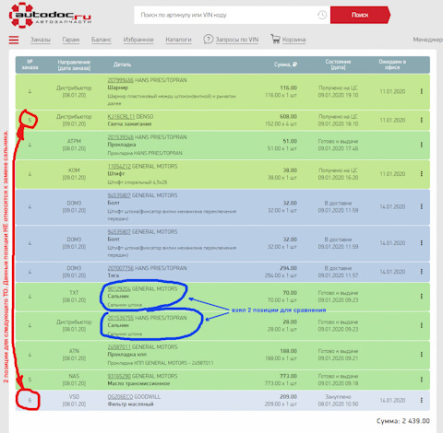Open the shopping cart icon
Viewport: 443px width, 433px height.
(x=275, y=40)
